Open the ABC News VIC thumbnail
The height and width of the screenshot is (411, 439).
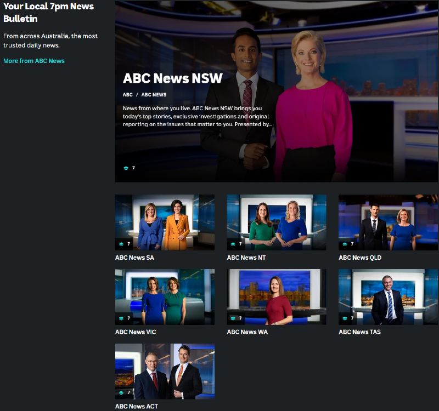coord(165,296)
